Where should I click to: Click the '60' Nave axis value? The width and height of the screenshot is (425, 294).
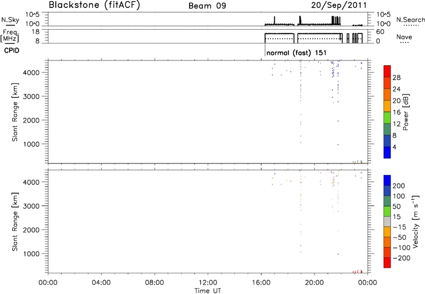coord(380,32)
